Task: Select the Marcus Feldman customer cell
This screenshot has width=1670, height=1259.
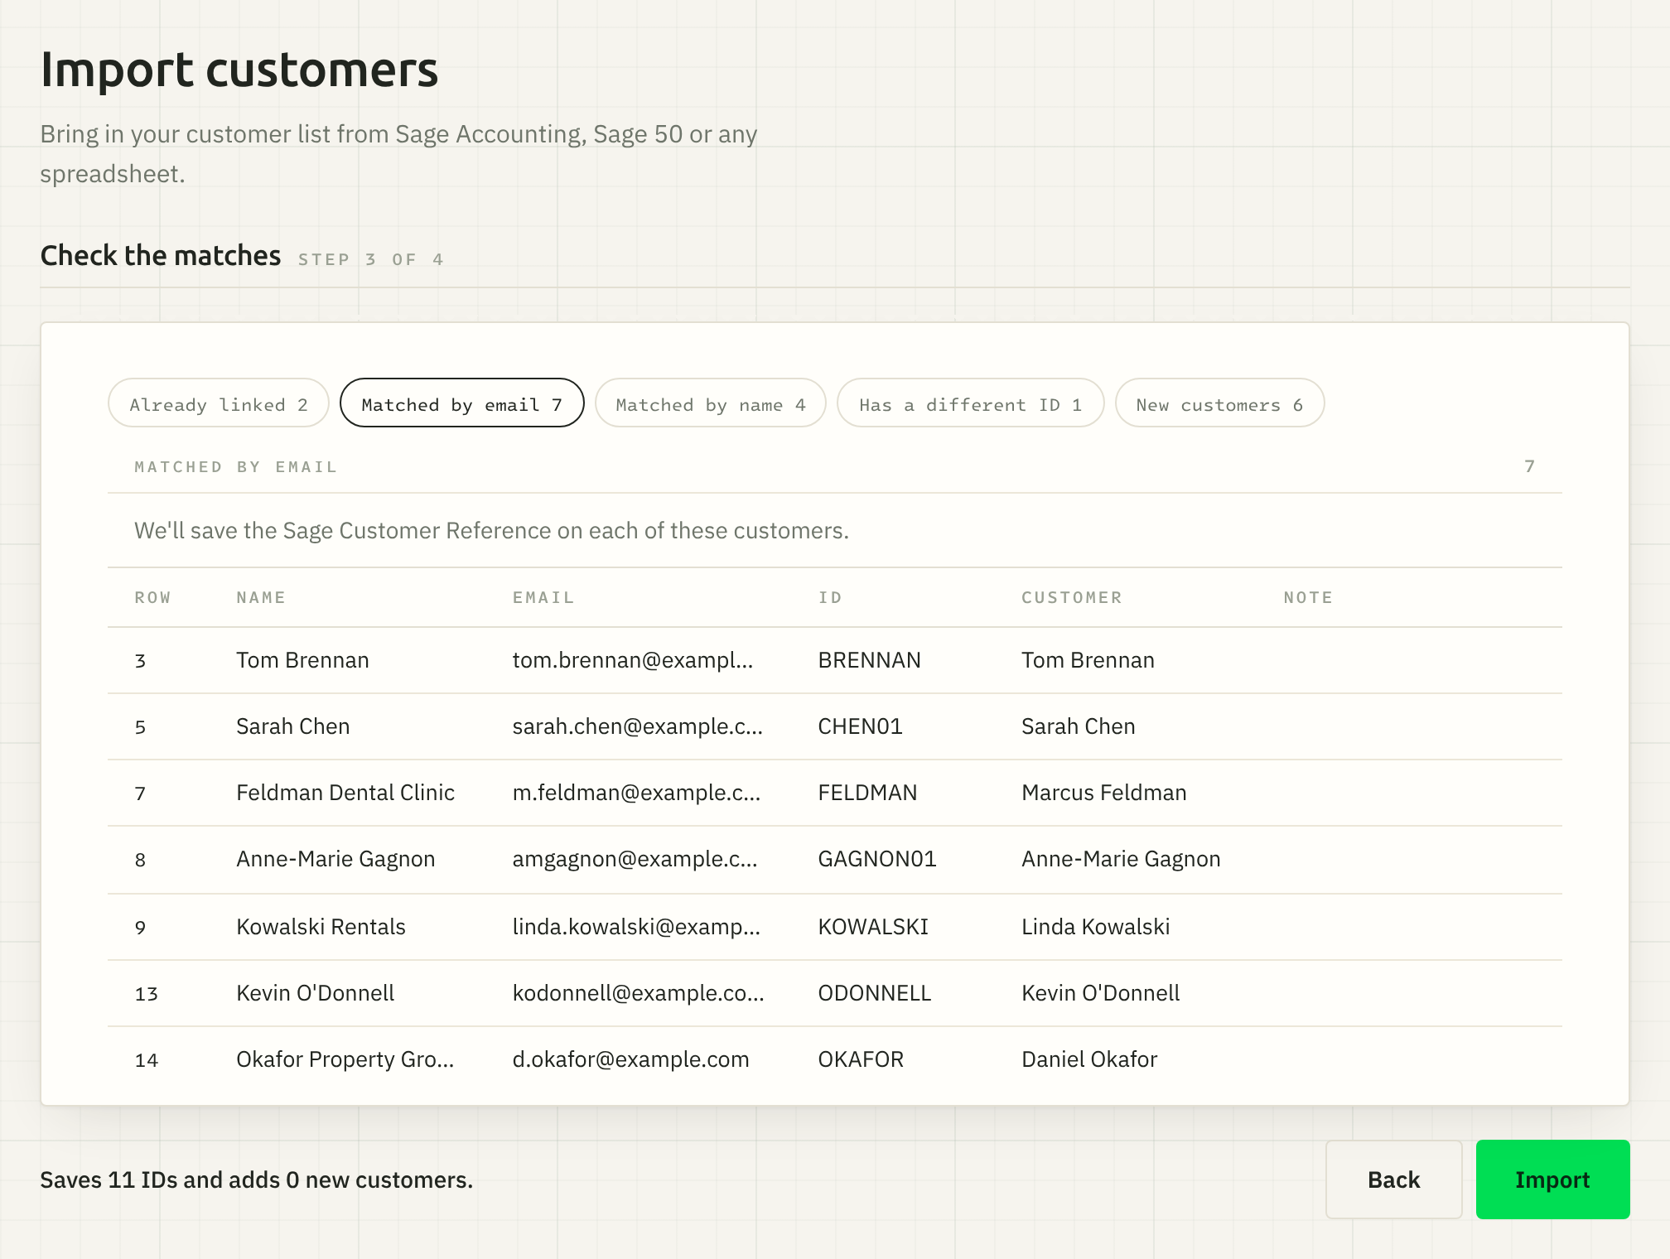Action: (1103, 793)
